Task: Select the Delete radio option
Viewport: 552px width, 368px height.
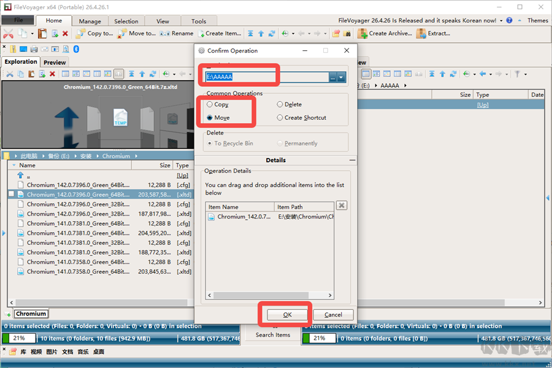Action: [289, 104]
